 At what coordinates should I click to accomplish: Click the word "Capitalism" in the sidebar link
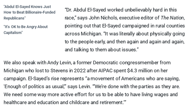click(x=13, y=33)
